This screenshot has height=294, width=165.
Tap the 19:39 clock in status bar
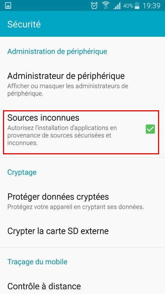[151, 6]
